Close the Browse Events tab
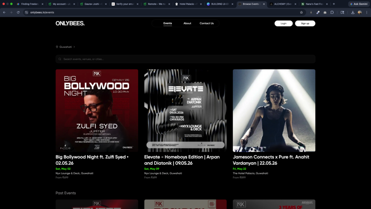 [264, 4]
